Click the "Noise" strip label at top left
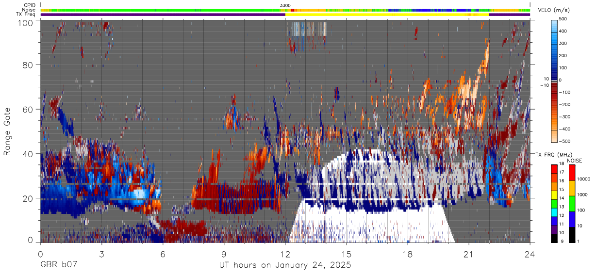Screen dimensions: 596x275 pyautogui.click(x=29, y=10)
